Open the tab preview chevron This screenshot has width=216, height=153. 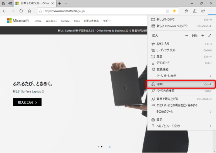point(66,3)
